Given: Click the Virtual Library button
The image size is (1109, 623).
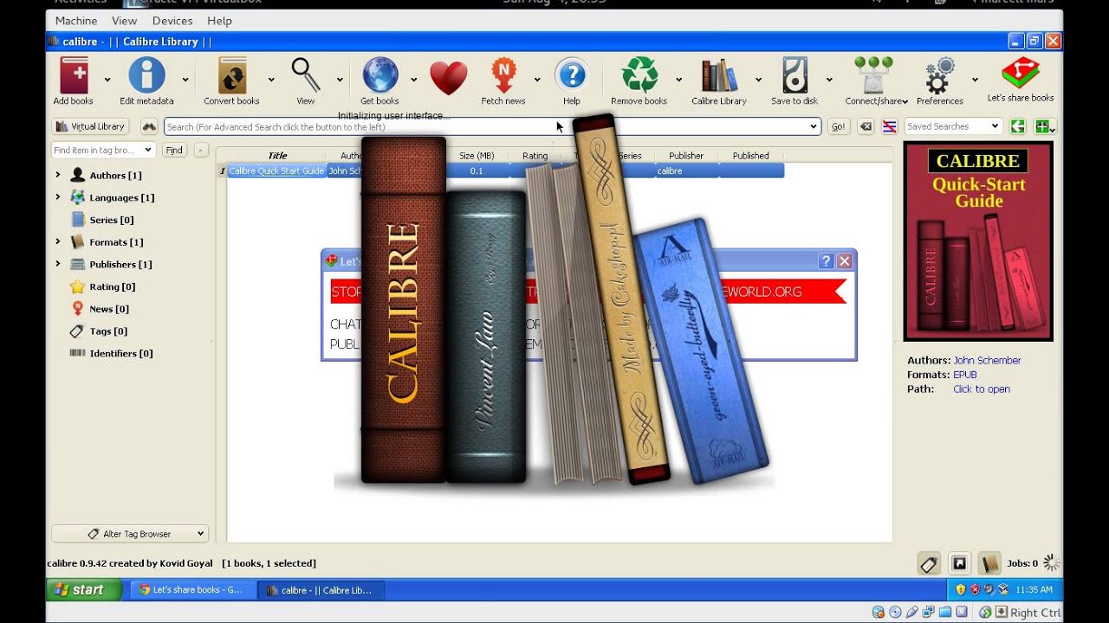Looking at the screenshot, I should 90,126.
